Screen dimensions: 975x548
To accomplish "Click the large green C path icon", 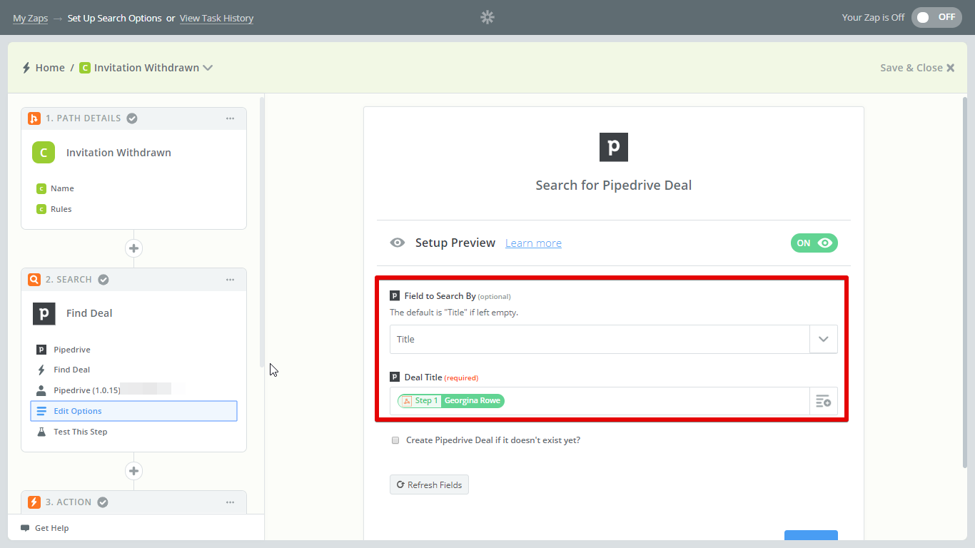I will point(44,152).
